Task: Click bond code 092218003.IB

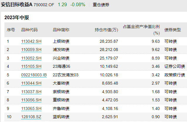Action: pyautogui.click(x=34, y=75)
